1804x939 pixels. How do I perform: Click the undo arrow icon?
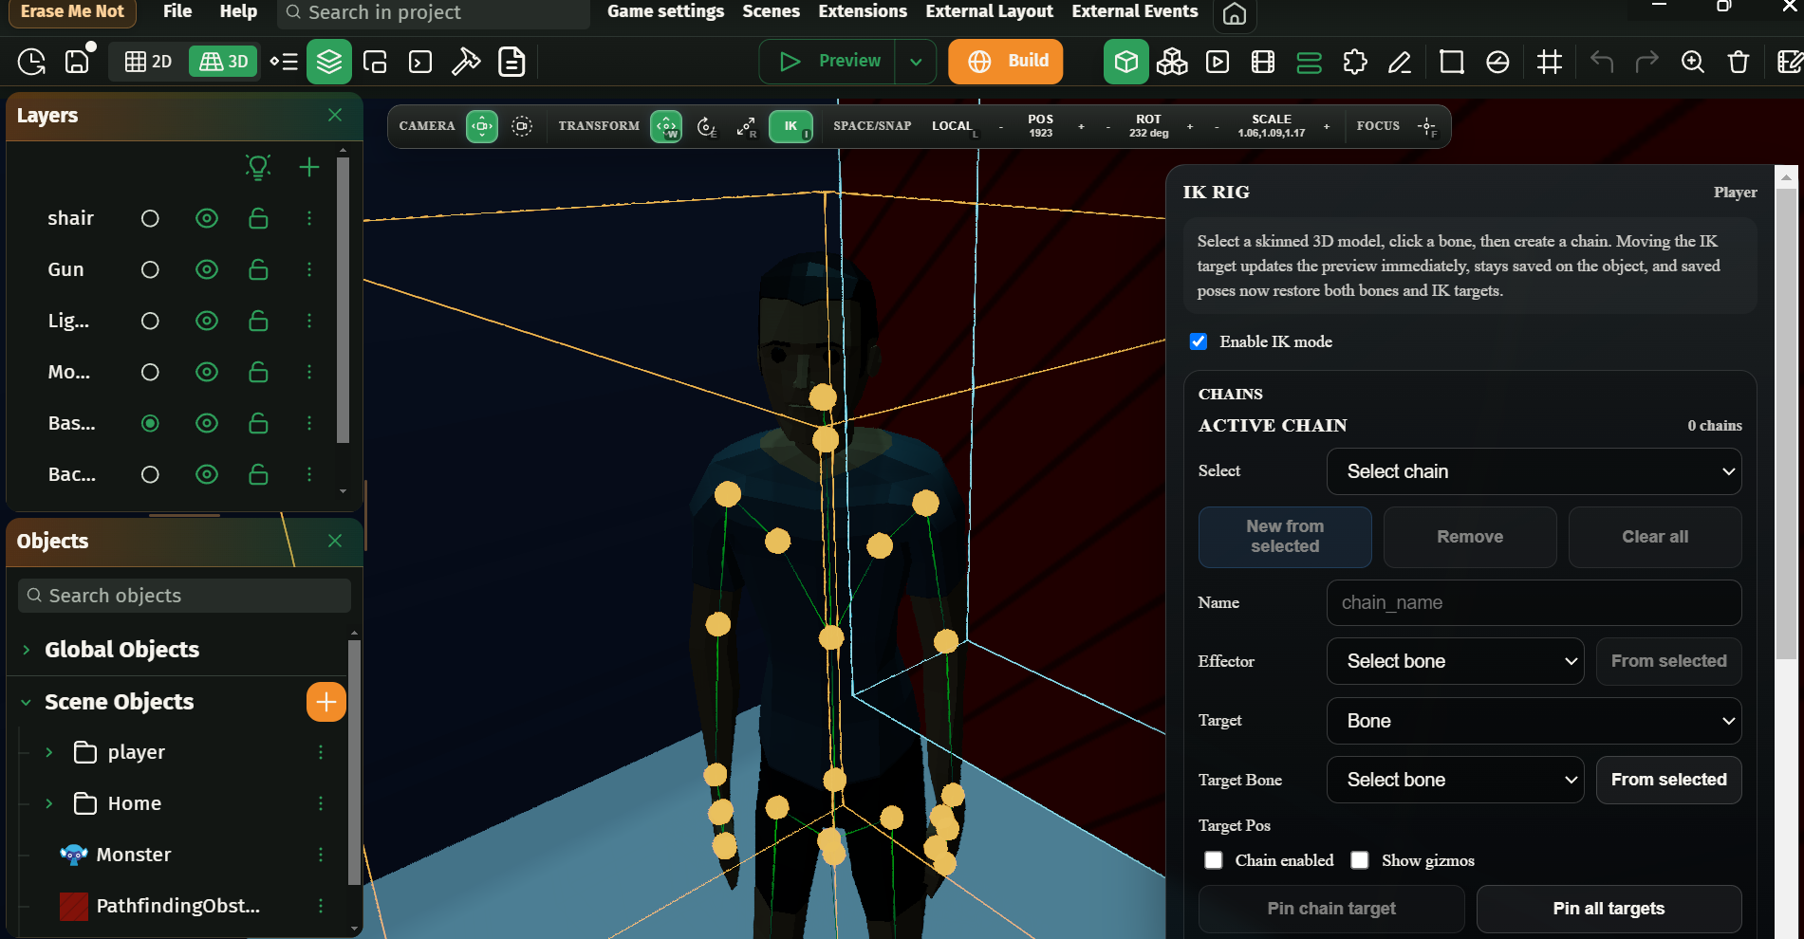pos(1601,63)
